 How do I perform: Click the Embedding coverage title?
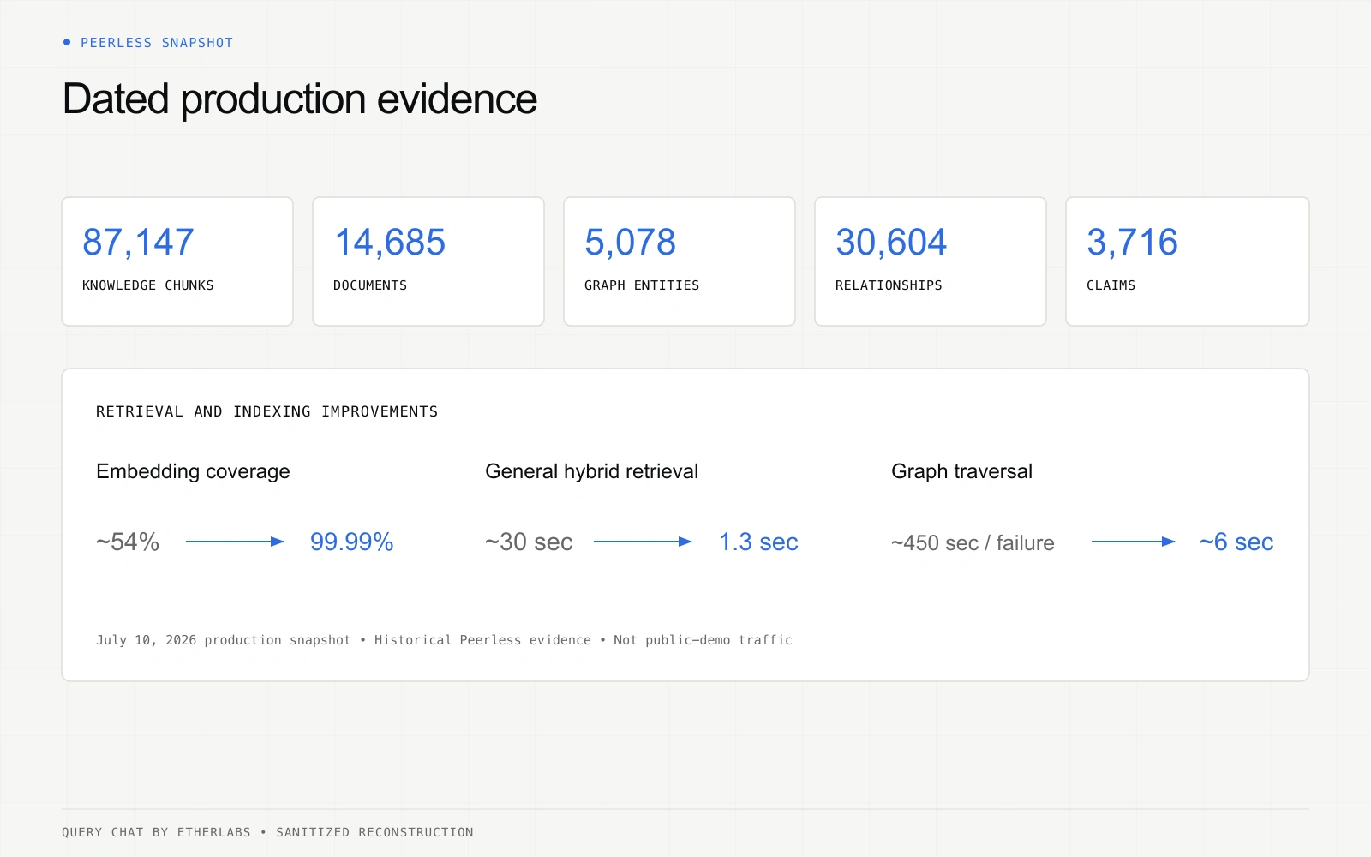[x=193, y=471]
